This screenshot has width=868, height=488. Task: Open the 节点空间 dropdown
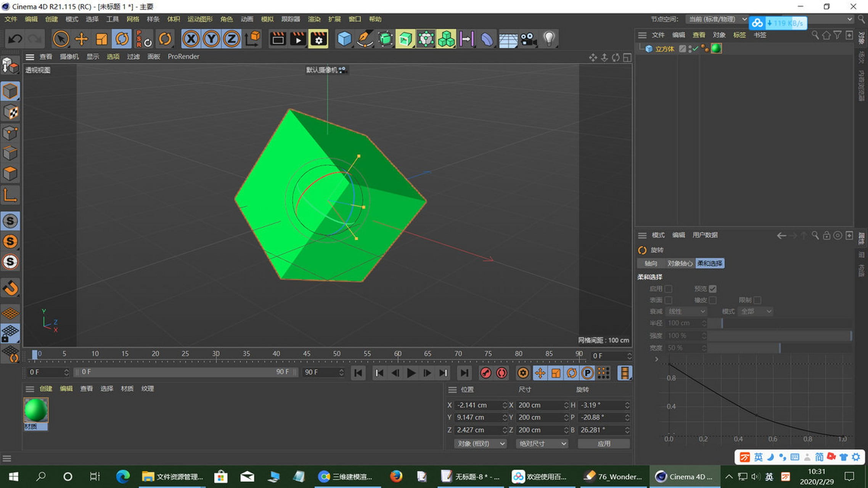click(717, 19)
